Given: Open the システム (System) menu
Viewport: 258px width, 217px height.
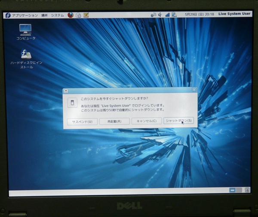Looking at the screenshot, I should [57, 15].
